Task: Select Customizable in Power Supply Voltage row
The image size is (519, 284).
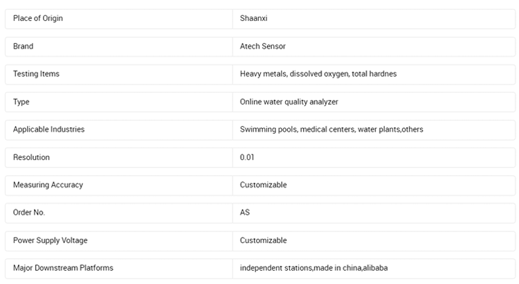Action: (263, 240)
